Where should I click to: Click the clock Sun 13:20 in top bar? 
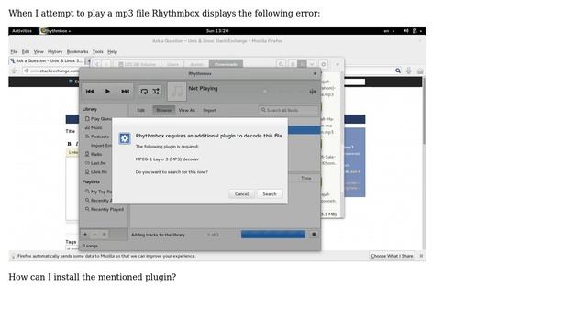point(217,31)
